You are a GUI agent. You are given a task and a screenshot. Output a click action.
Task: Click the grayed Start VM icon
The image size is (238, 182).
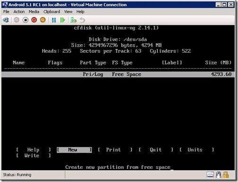click(17, 20)
